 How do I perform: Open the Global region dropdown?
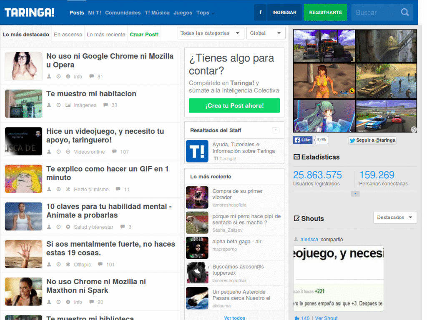[x=266, y=33]
